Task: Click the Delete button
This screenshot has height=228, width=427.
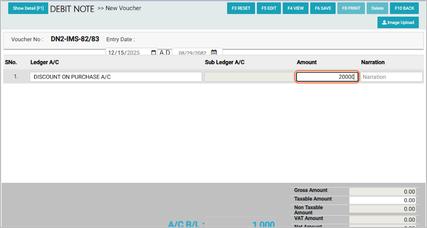Action: [377, 8]
